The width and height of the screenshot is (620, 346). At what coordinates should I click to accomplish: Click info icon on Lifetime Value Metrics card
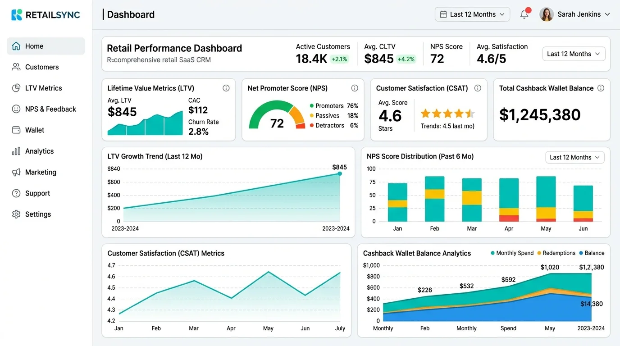click(226, 88)
